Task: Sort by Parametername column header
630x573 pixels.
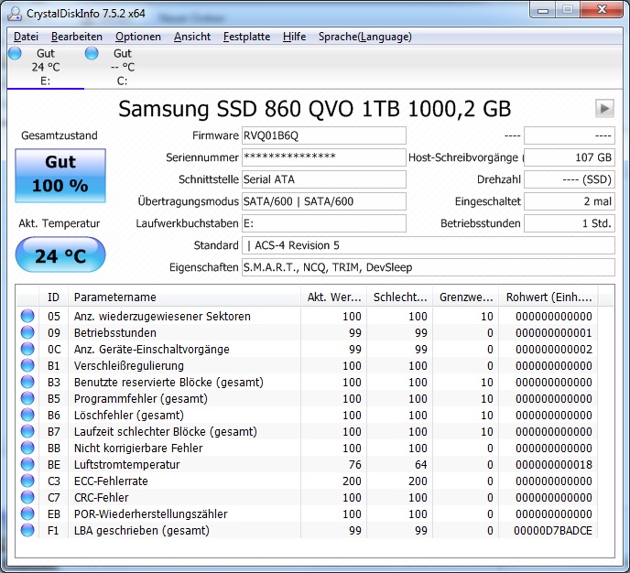Action: tap(184, 297)
